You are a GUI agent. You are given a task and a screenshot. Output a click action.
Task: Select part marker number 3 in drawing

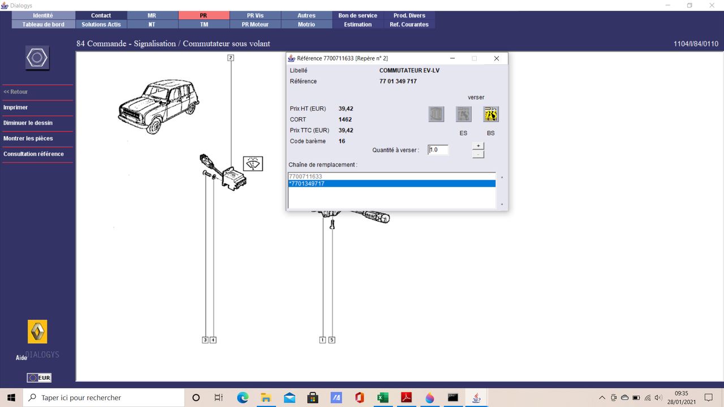[x=205, y=340]
